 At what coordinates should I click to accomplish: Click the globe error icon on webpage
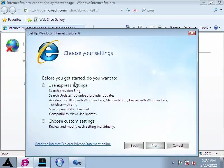(x=13, y=45)
